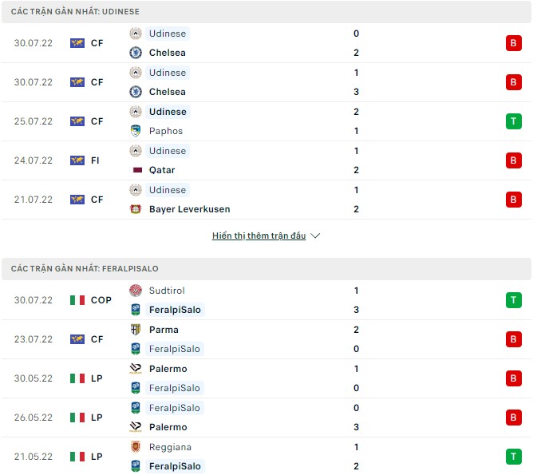The image size is (541, 475).
Task: Click the green T badge for Udinese–Paphos
Action: (x=513, y=121)
